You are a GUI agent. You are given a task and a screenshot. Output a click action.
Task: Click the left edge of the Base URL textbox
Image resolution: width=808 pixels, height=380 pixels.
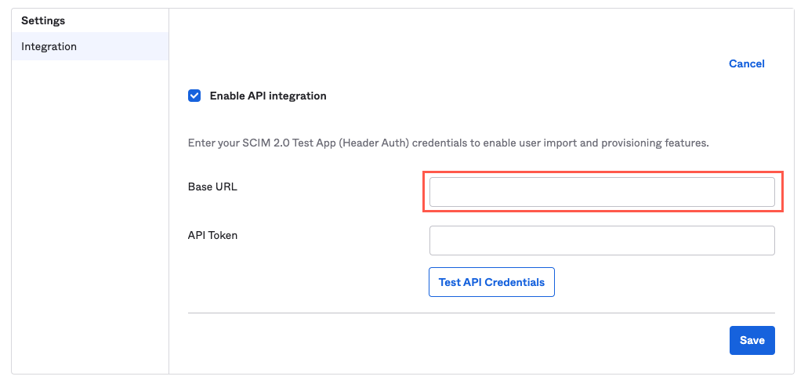coord(435,192)
